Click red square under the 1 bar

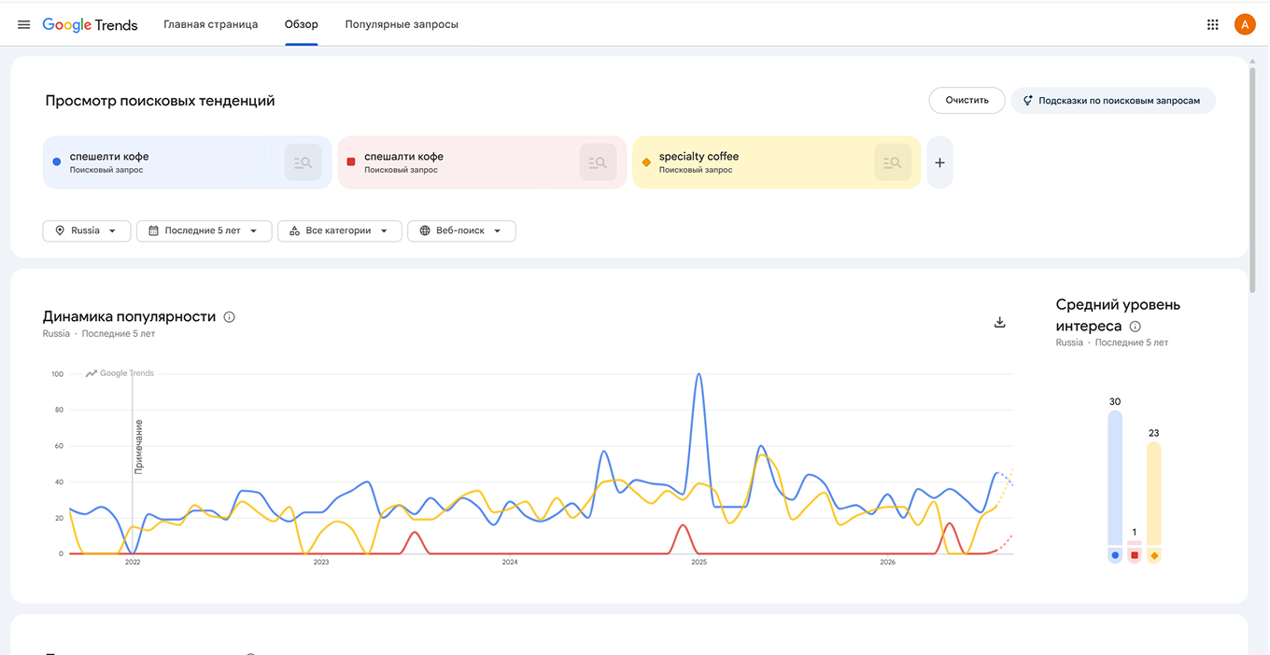1135,556
